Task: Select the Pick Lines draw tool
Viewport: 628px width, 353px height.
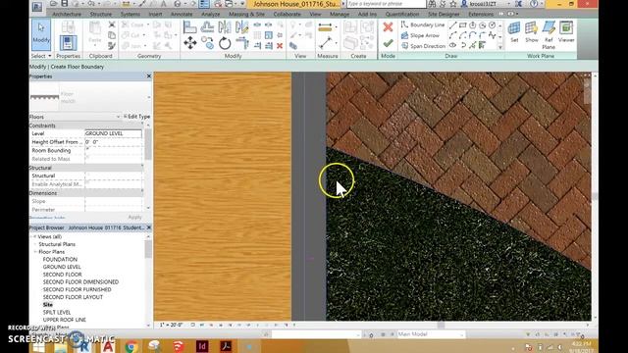Action: click(473, 46)
